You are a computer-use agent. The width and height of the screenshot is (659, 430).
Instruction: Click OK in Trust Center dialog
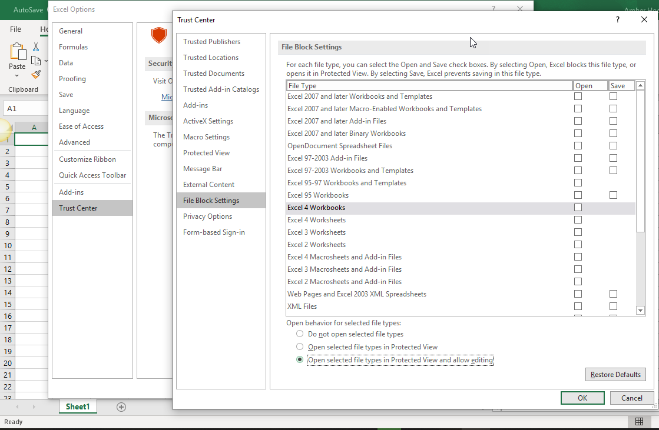[x=582, y=398]
